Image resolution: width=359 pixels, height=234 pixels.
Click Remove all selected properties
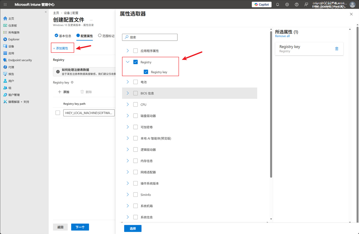(282, 36)
